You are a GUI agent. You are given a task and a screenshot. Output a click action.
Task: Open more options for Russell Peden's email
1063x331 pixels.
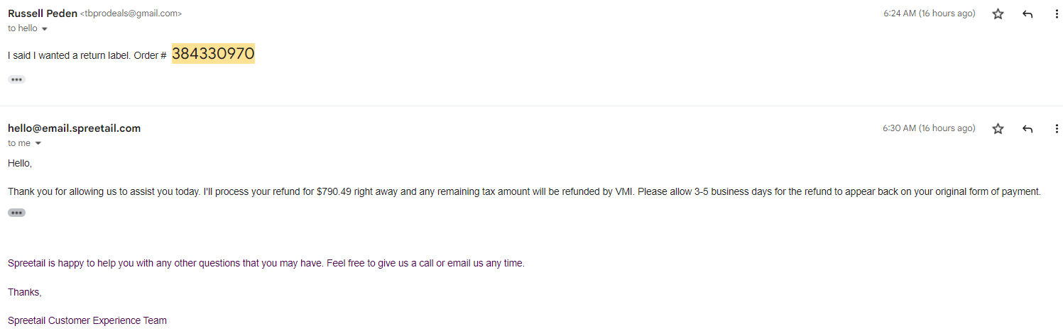point(1057,13)
